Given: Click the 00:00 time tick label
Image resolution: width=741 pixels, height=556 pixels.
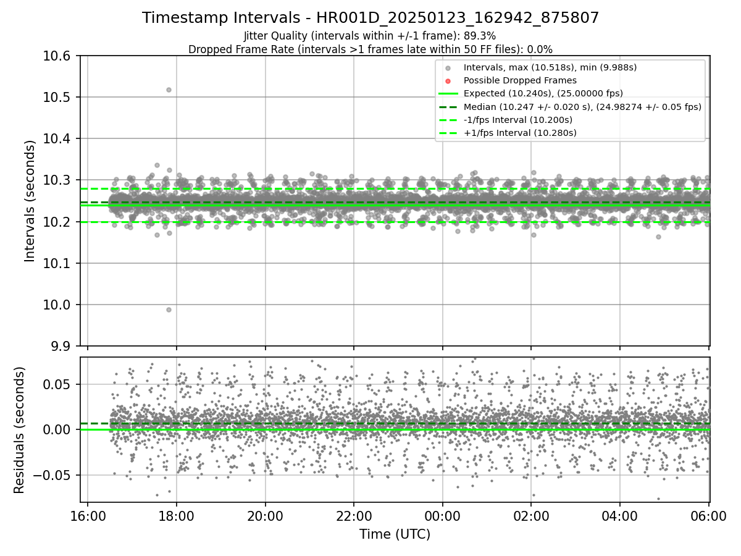Looking at the screenshot, I should [443, 516].
